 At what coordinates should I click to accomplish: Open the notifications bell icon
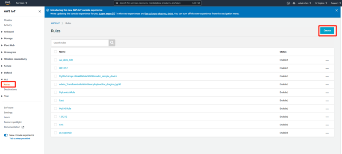pyautogui.click(x=294, y=3)
